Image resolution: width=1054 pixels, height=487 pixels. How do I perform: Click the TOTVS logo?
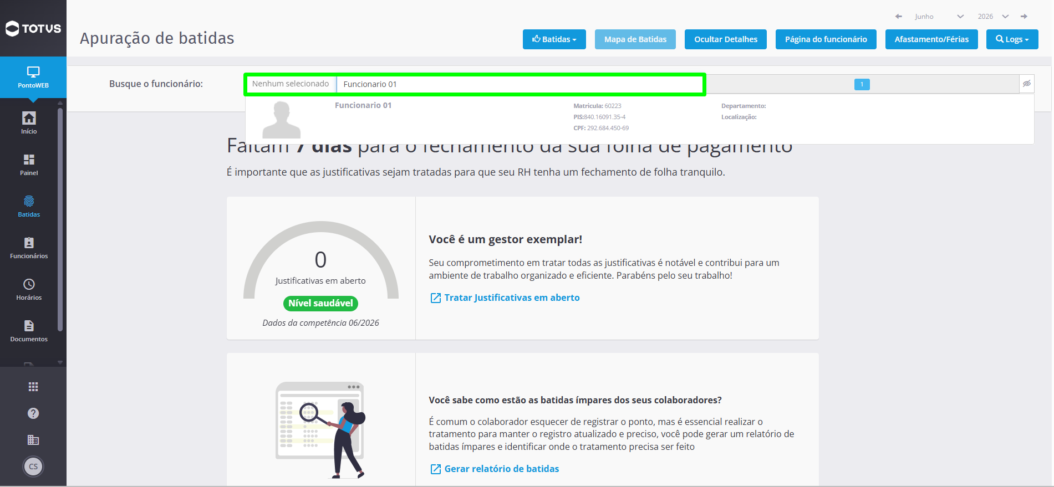(x=33, y=28)
